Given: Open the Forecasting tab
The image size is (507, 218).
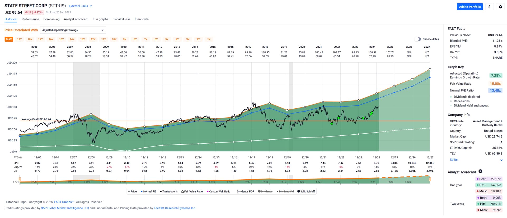Looking at the screenshot, I should pyautogui.click(x=51, y=19).
